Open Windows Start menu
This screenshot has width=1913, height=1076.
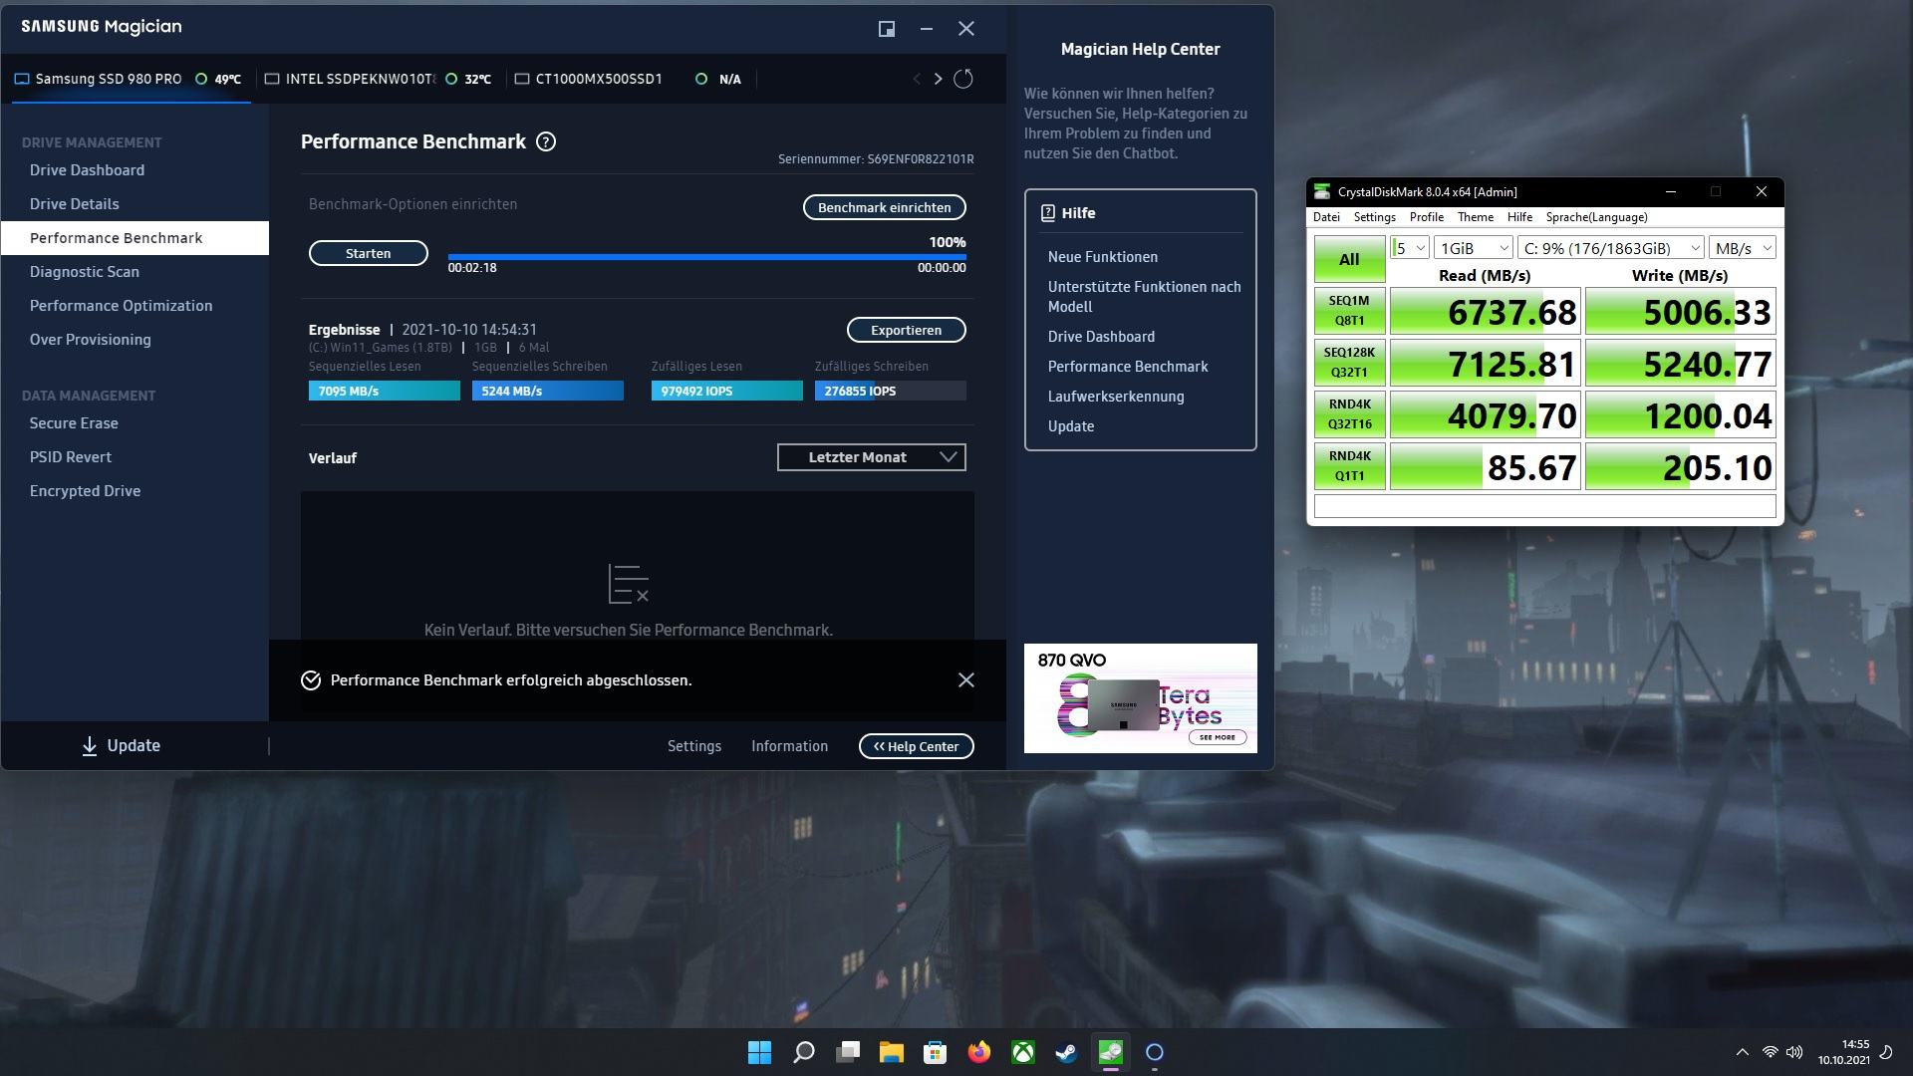point(759,1052)
